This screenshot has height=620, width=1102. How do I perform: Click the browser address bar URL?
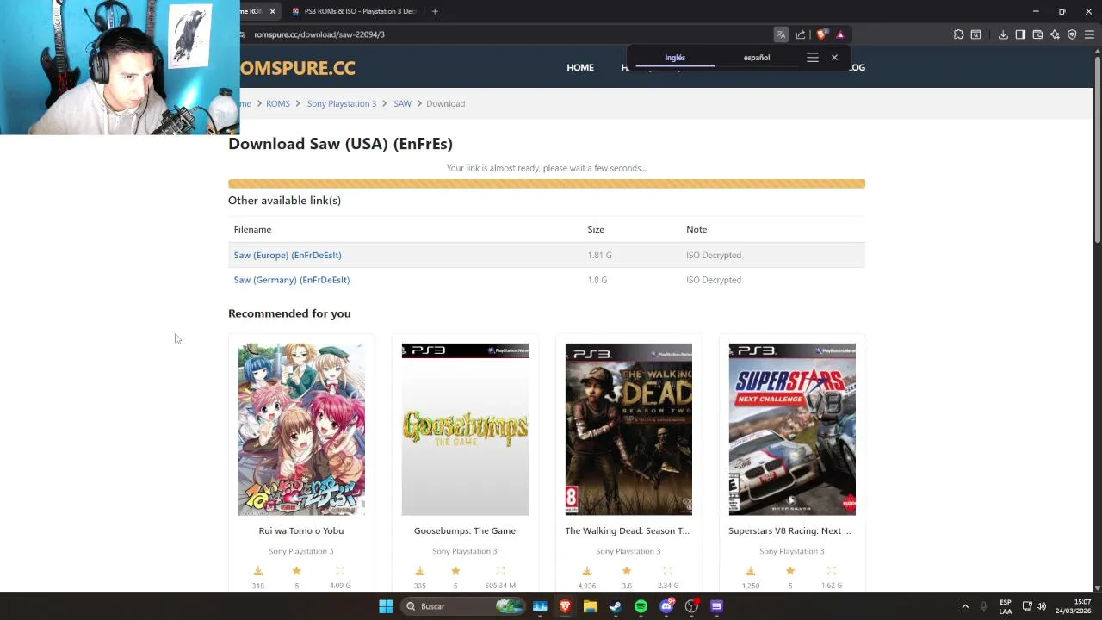click(x=319, y=34)
